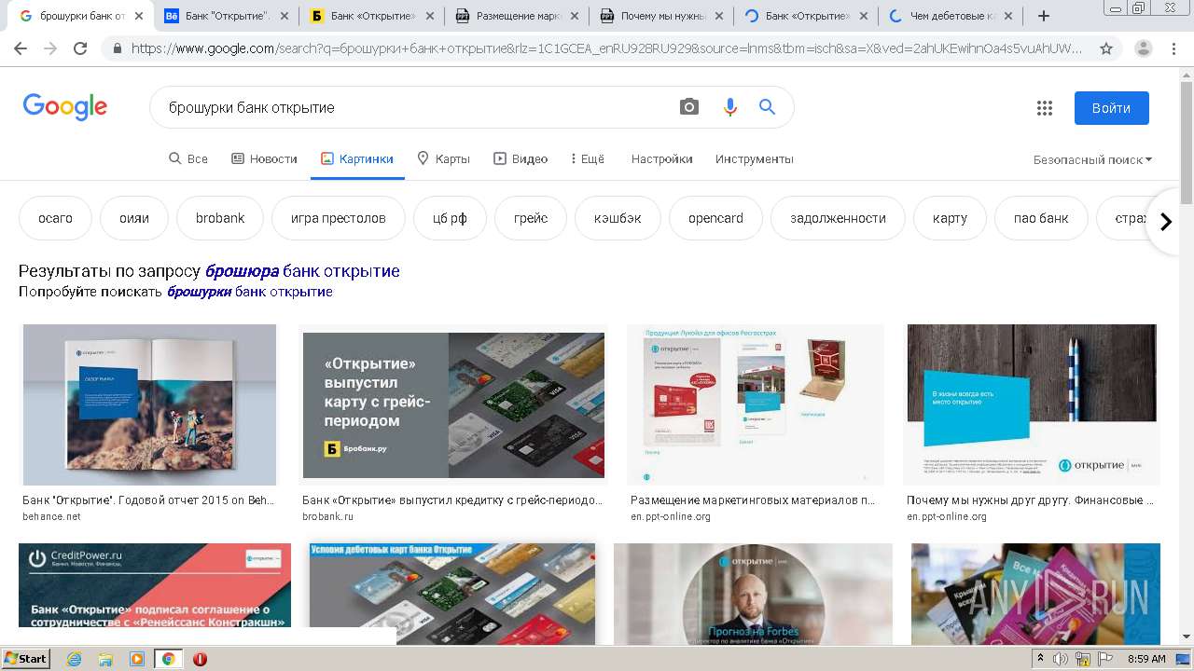Open the Google apps grid icon
The image size is (1194, 671).
pyautogui.click(x=1045, y=108)
